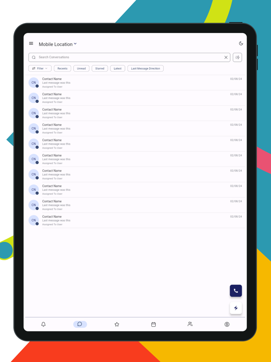Open the Filter dropdown chip

(x=40, y=68)
